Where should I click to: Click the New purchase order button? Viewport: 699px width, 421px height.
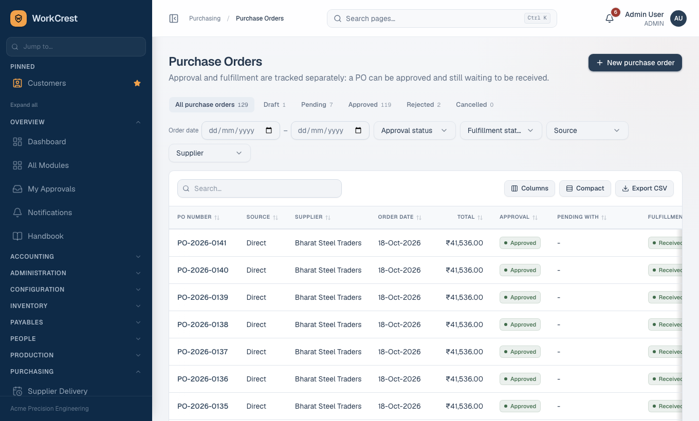[x=635, y=63]
